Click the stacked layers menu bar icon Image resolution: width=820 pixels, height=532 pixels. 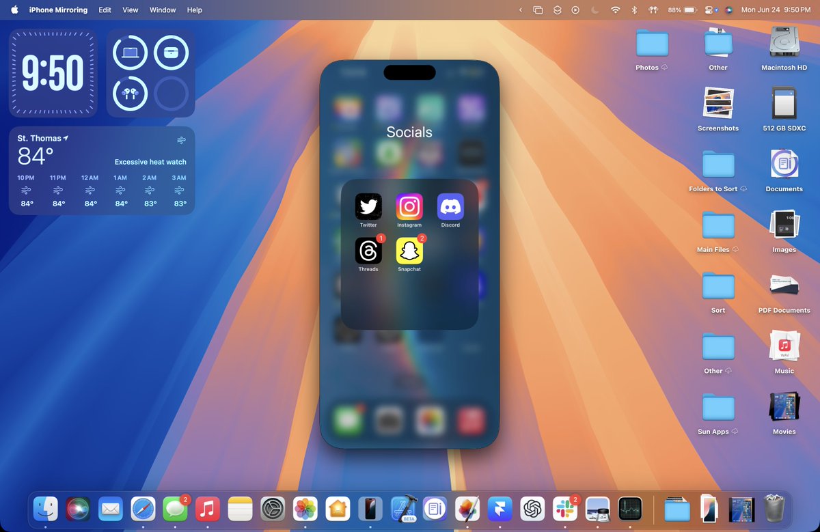[x=557, y=10]
